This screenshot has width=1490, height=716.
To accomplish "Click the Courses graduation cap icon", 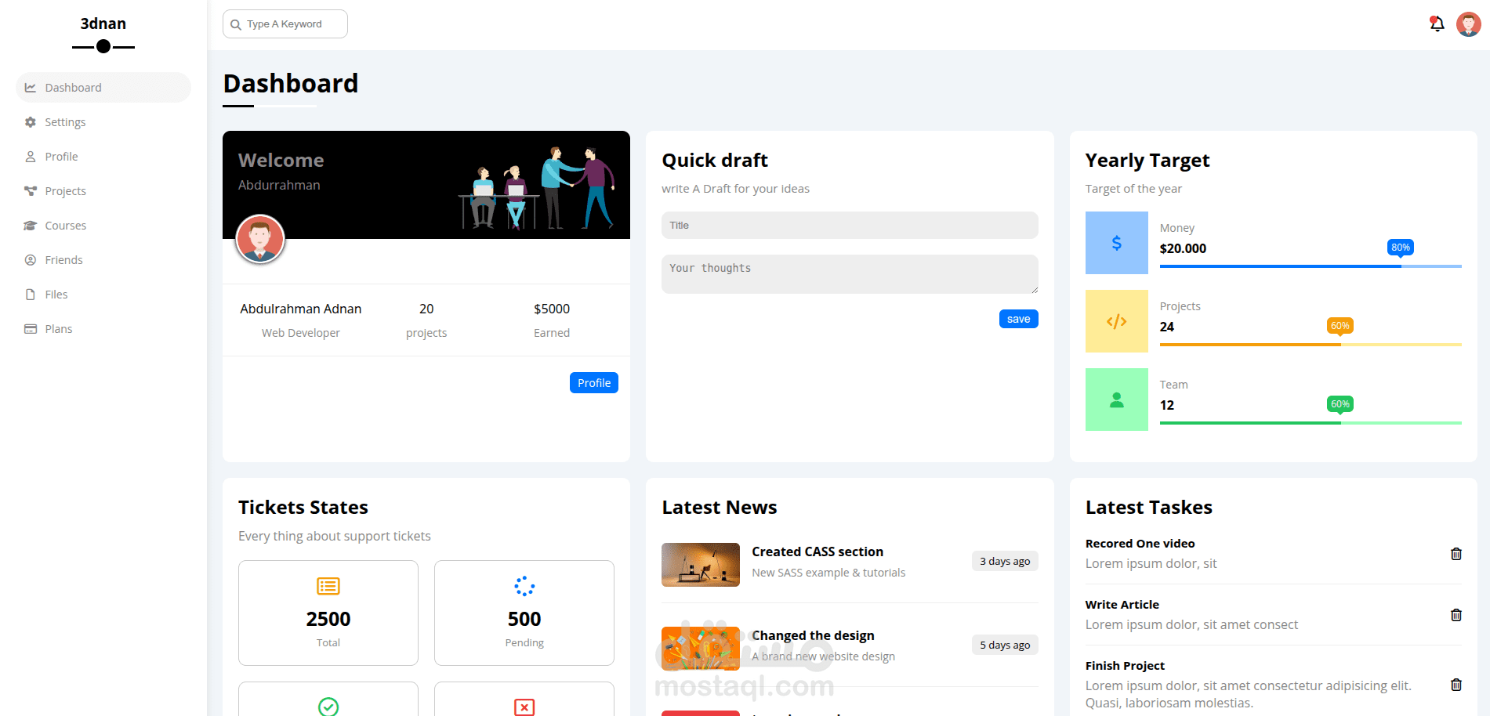I will click(31, 226).
